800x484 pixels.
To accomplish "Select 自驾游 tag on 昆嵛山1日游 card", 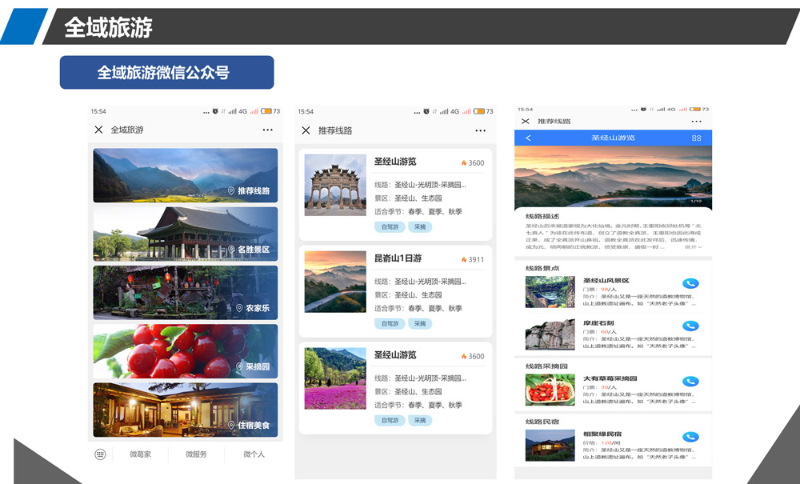I will point(390,323).
